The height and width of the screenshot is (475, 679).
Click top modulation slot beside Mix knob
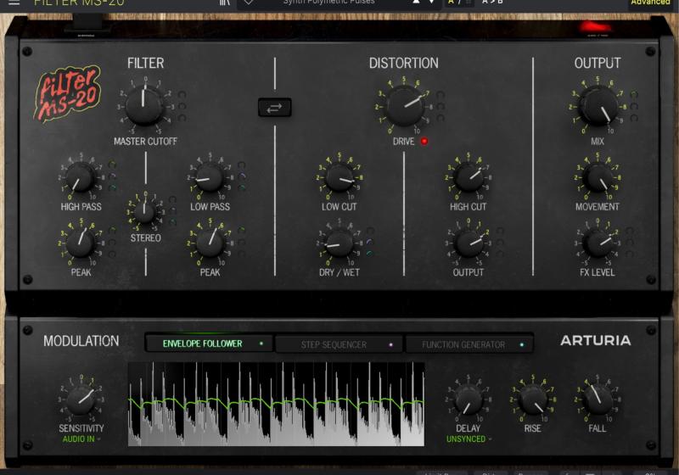(x=634, y=94)
